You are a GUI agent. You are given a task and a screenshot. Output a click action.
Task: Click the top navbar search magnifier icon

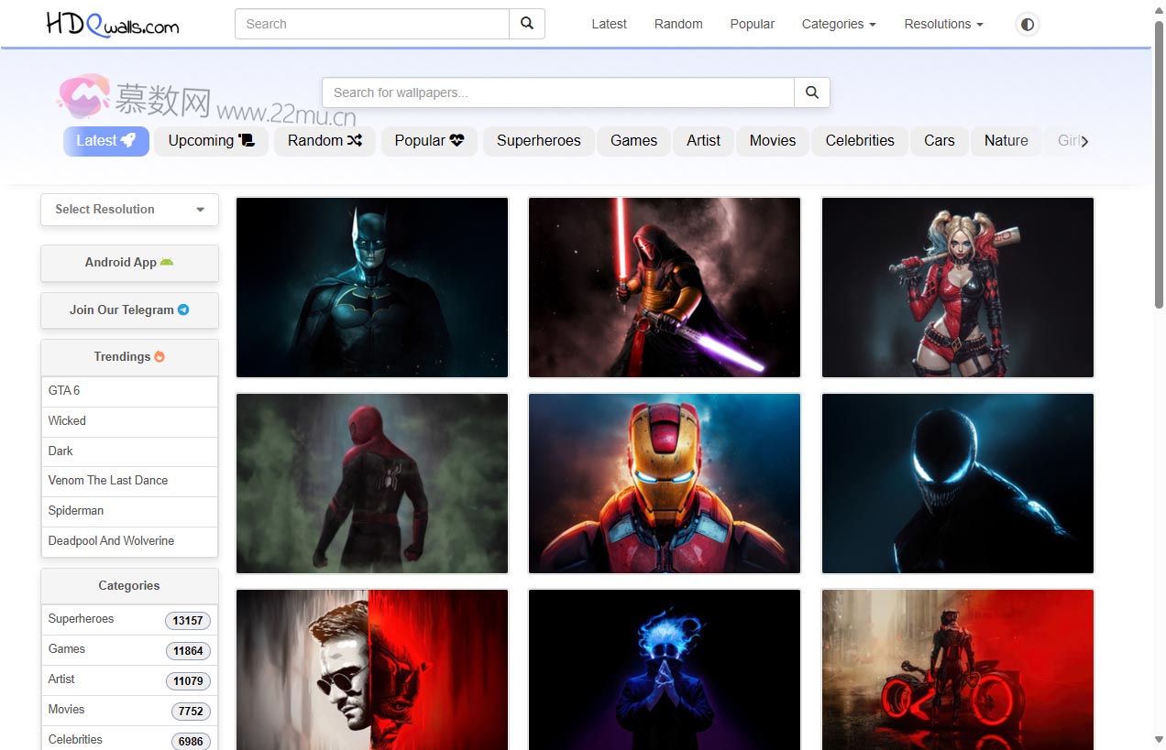click(x=527, y=24)
